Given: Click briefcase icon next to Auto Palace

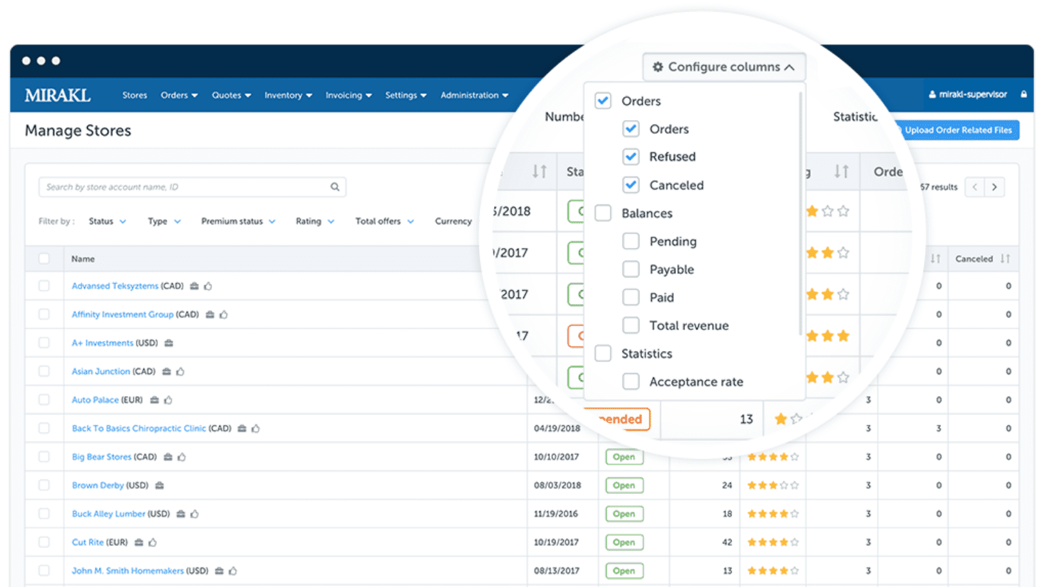Looking at the screenshot, I should (154, 400).
